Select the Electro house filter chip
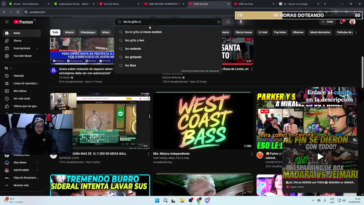364x205 pixels. pos(244,32)
